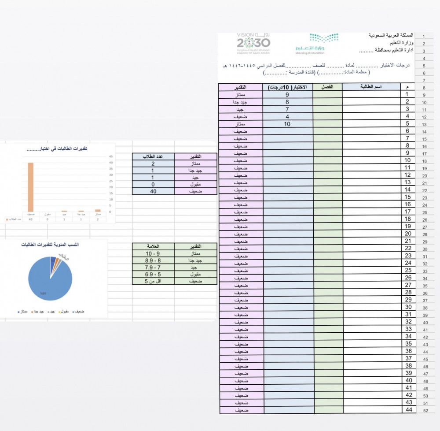Click the الاختبار (10 درجات) column header
This screenshot has height=431, width=440.
click(287, 87)
